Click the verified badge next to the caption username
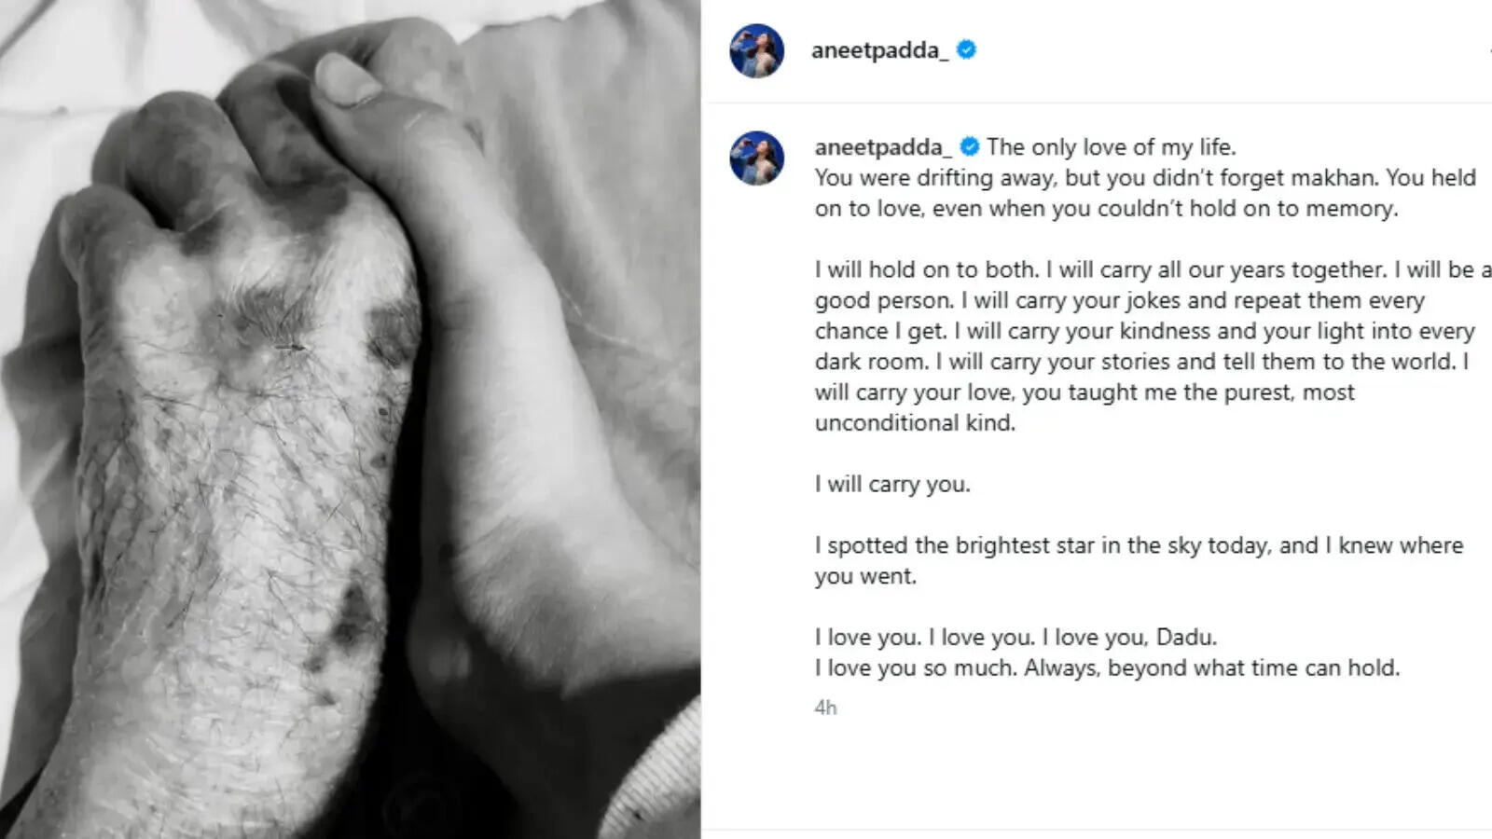Image resolution: width=1492 pixels, height=839 pixels. (x=970, y=146)
